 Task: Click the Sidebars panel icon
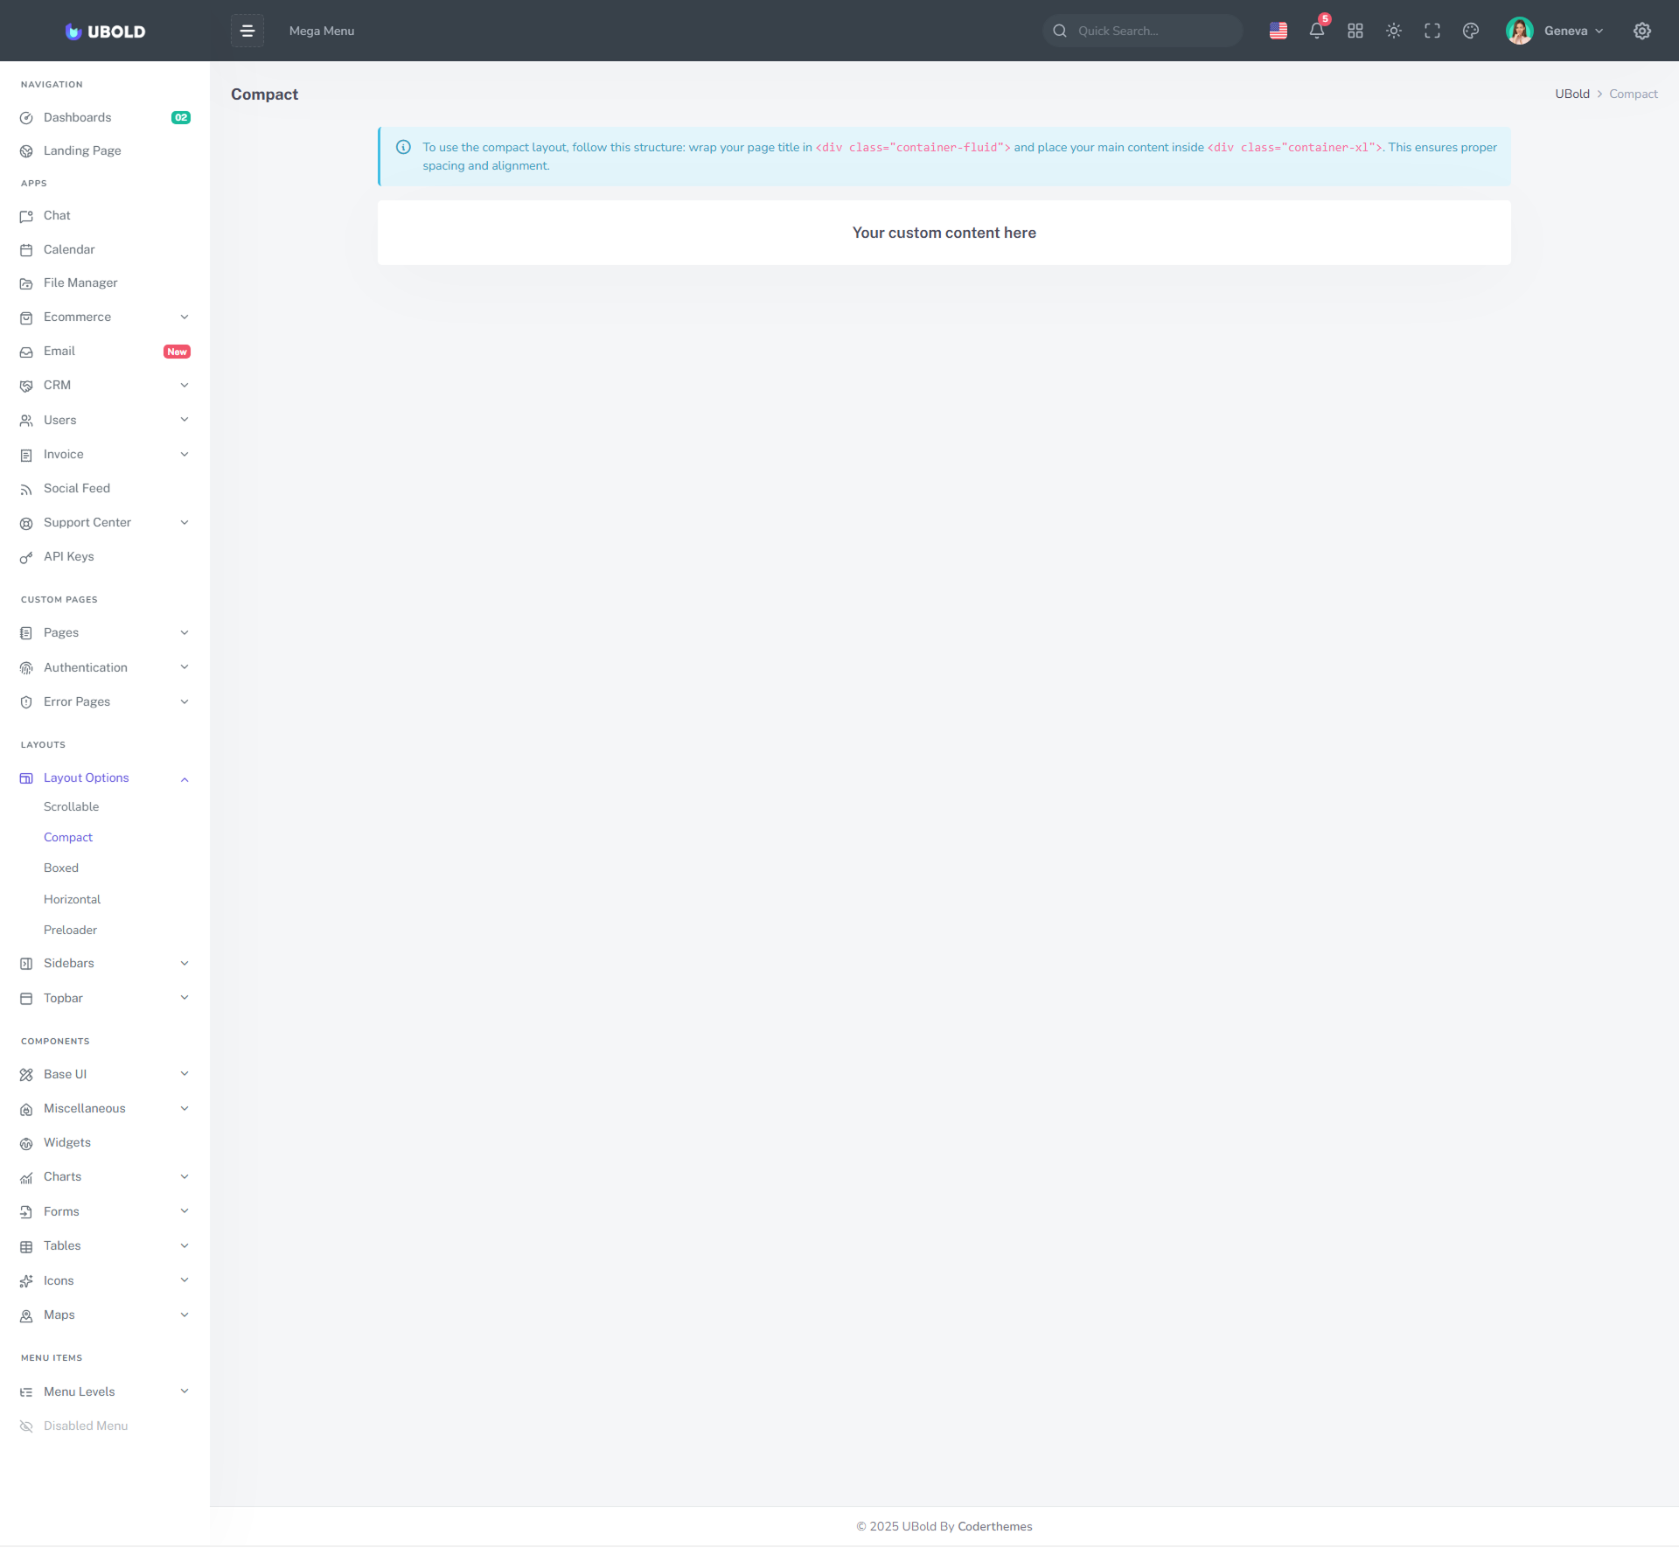pyautogui.click(x=26, y=964)
